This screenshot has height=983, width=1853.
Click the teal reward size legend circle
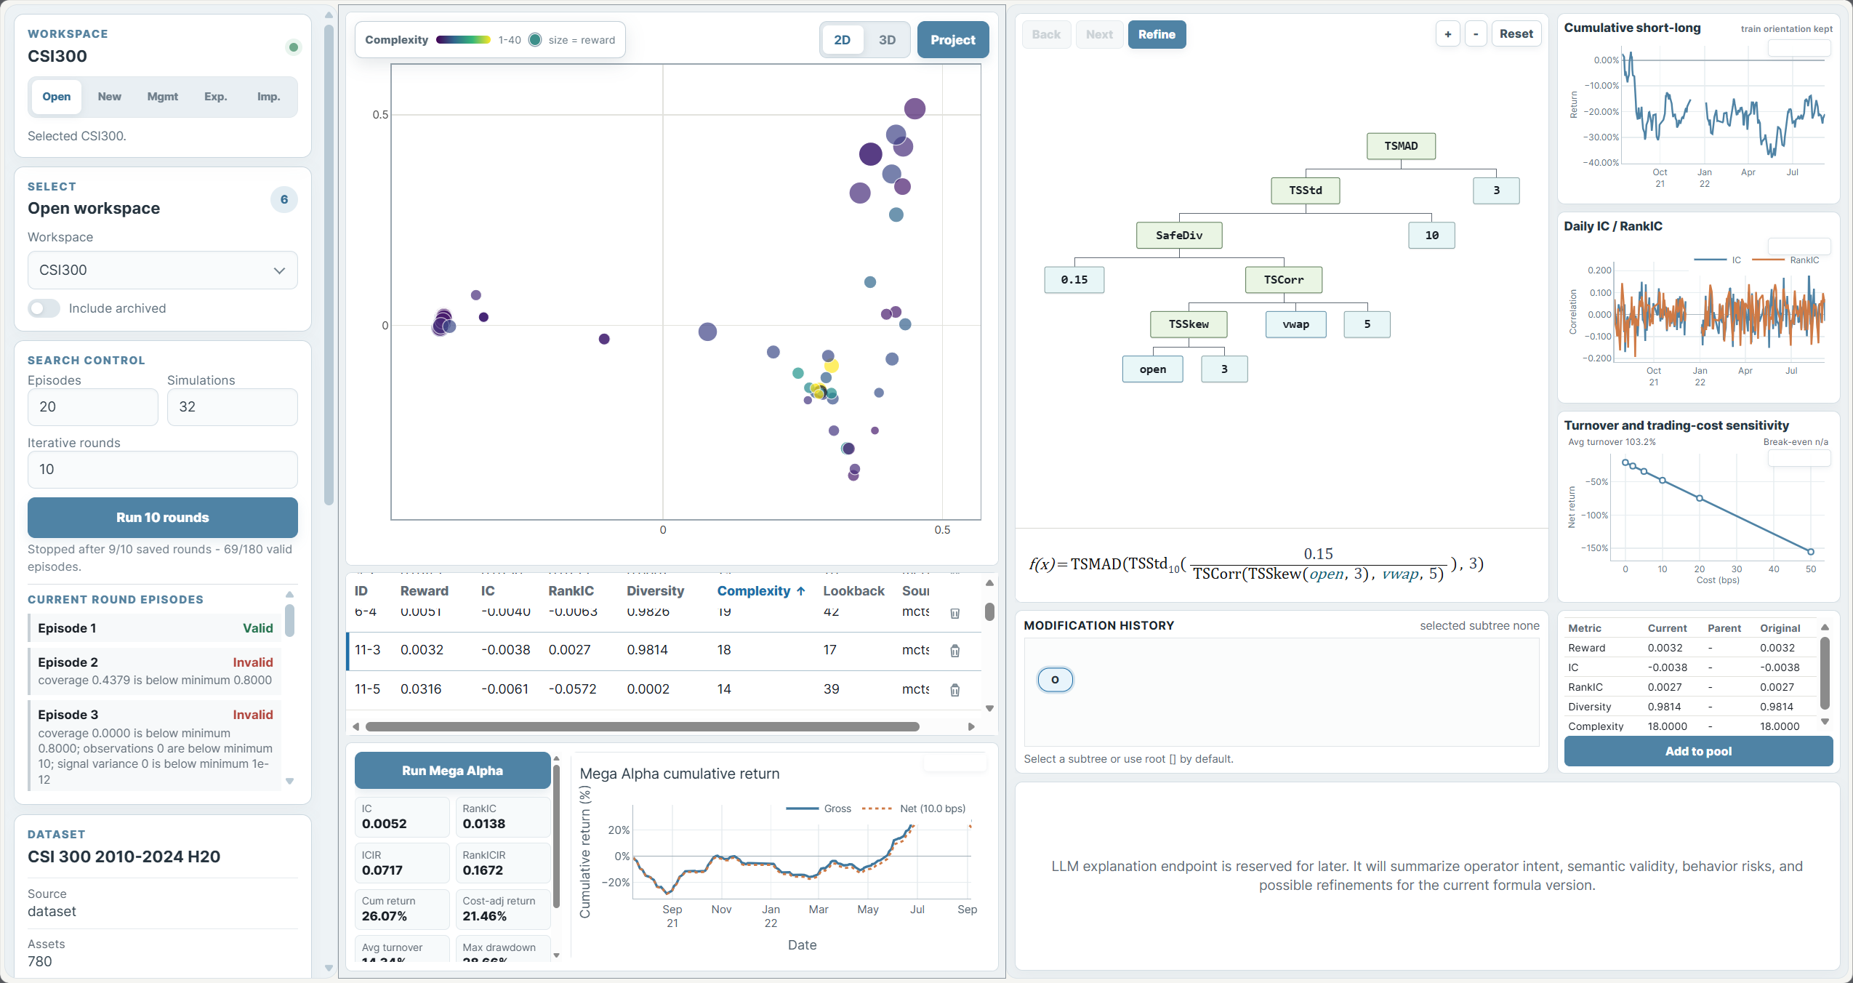535,40
